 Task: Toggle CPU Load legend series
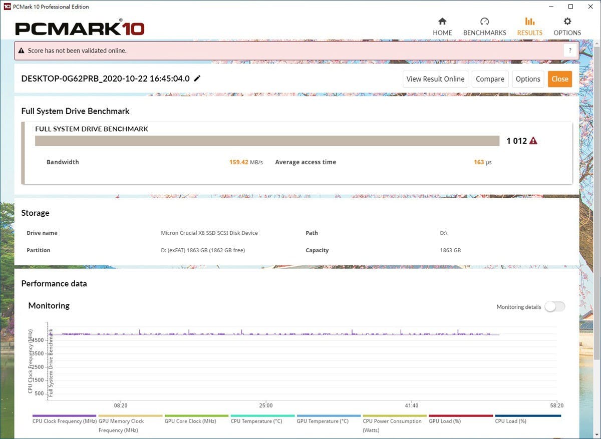click(x=527, y=420)
